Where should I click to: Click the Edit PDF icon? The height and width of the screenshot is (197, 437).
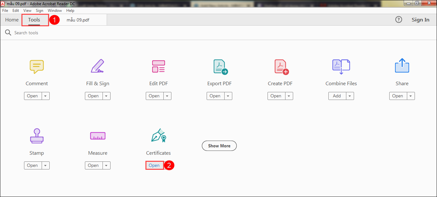158,66
